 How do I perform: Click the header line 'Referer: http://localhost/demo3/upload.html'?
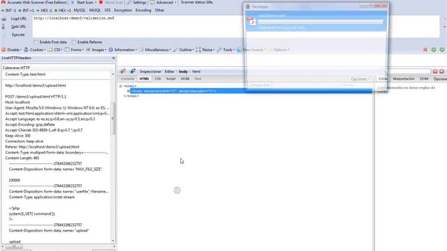[x=42, y=147]
